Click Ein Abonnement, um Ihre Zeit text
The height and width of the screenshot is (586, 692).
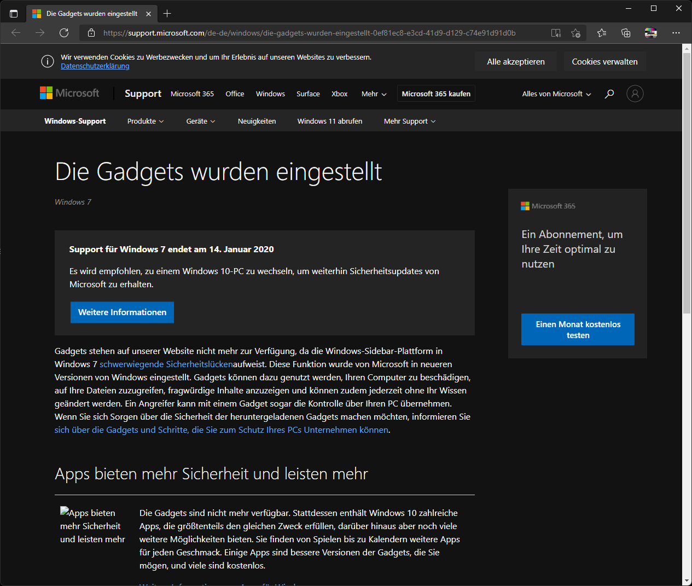point(572,249)
